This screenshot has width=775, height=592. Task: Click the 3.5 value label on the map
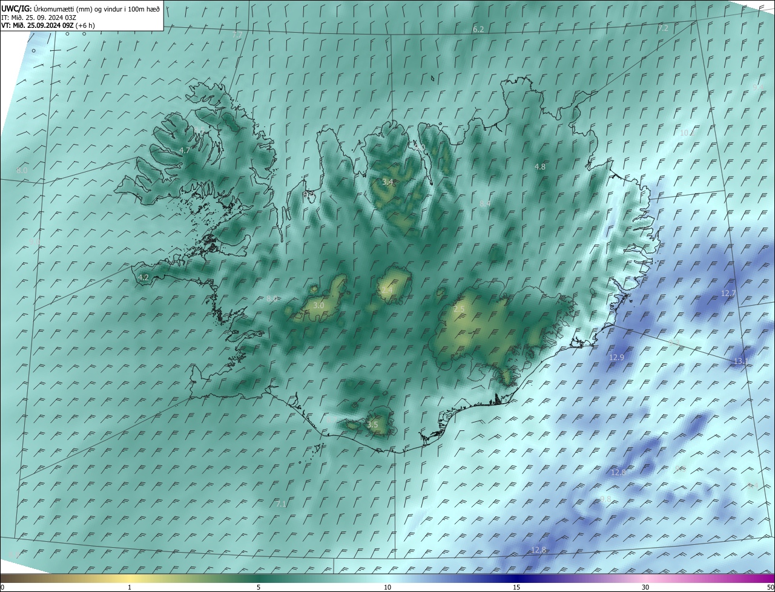pos(372,425)
